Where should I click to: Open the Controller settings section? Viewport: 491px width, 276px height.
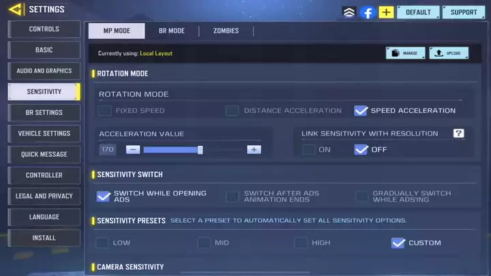pos(44,175)
